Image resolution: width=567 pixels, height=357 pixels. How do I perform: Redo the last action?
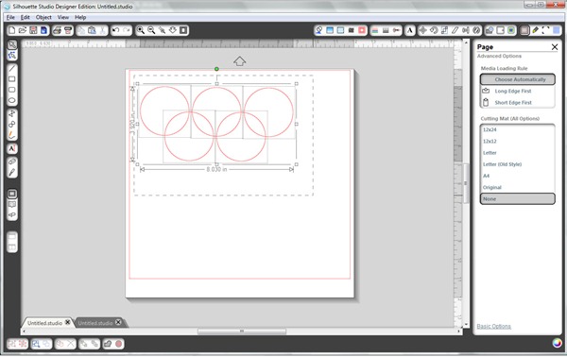(127, 30)
